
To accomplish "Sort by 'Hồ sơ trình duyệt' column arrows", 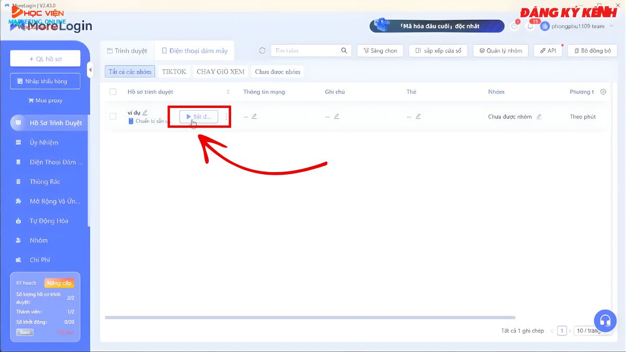I will click(x=228, y=92).
